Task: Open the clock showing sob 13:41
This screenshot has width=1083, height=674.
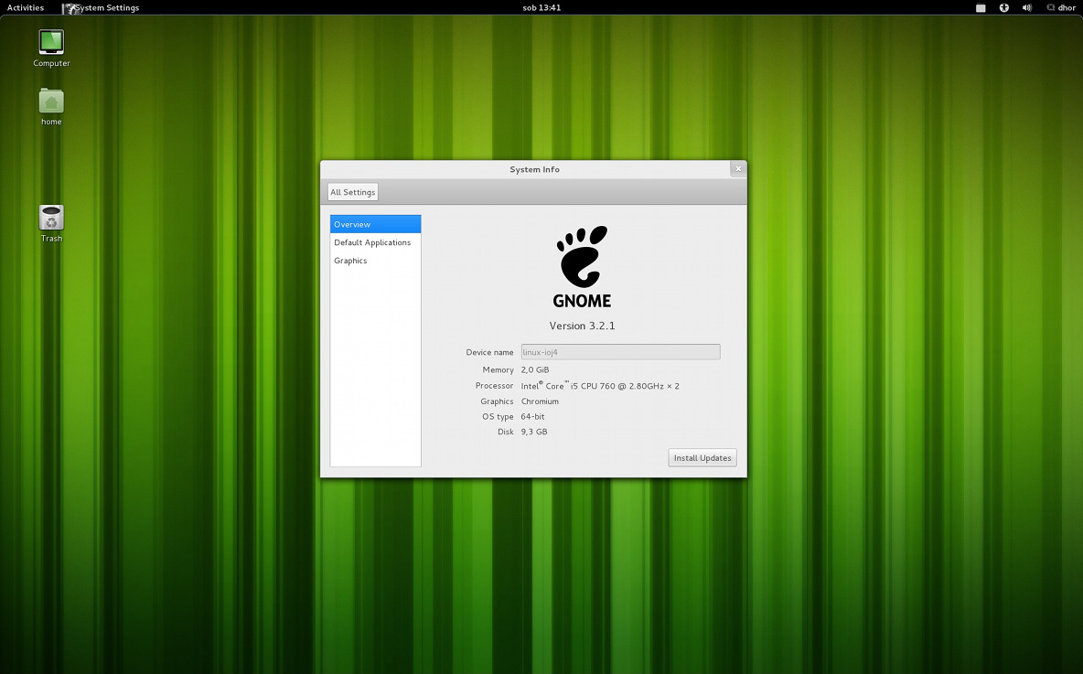Action: [541, 7]
